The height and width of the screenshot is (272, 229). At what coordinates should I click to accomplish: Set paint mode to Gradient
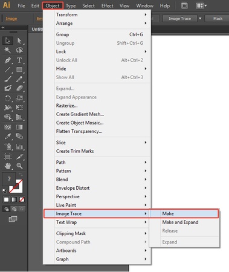(x=14, y=199)
